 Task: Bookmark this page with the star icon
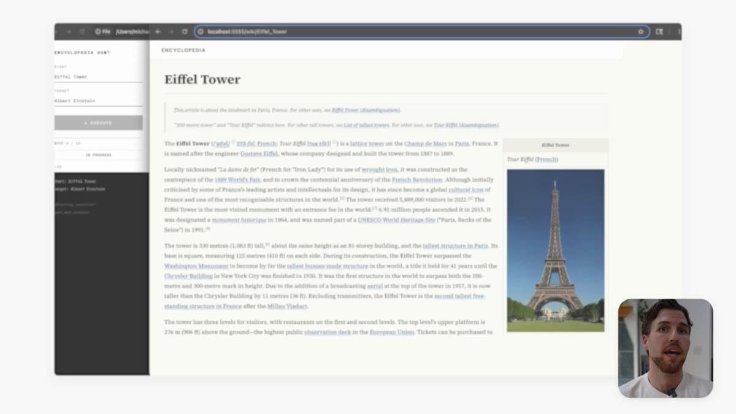tap(641, 31)
